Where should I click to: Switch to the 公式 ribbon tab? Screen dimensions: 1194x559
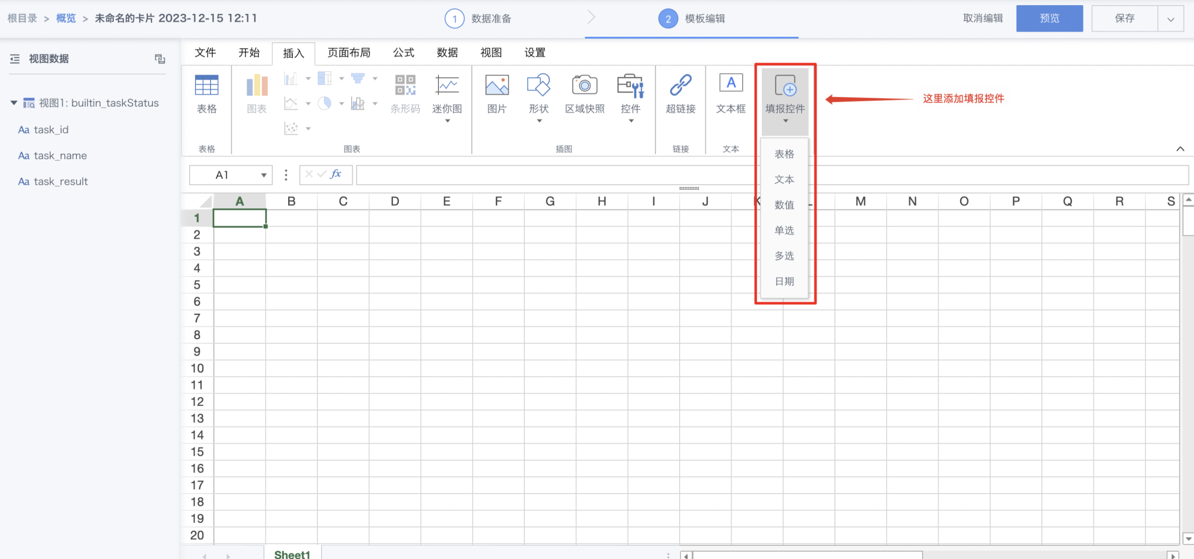(x=404, y=53)
